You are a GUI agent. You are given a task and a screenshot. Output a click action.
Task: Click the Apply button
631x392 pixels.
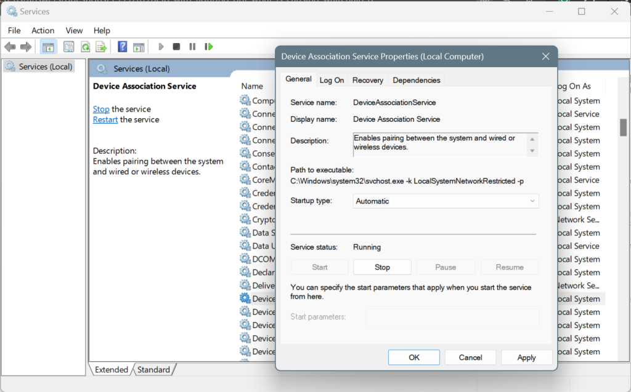(x=526, y=358)
